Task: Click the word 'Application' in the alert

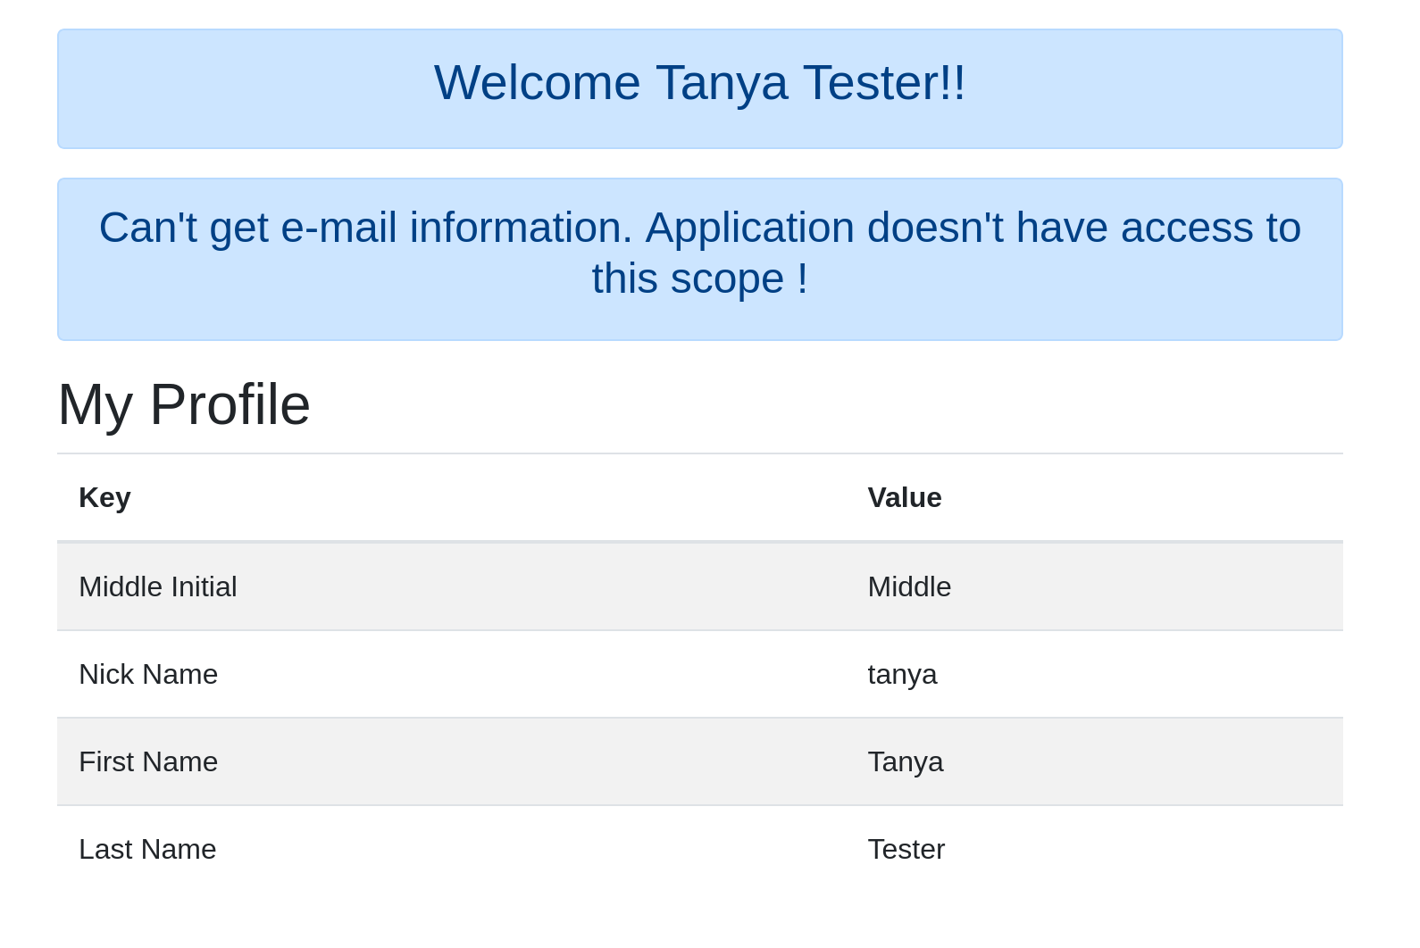Action: coord(749,228)
